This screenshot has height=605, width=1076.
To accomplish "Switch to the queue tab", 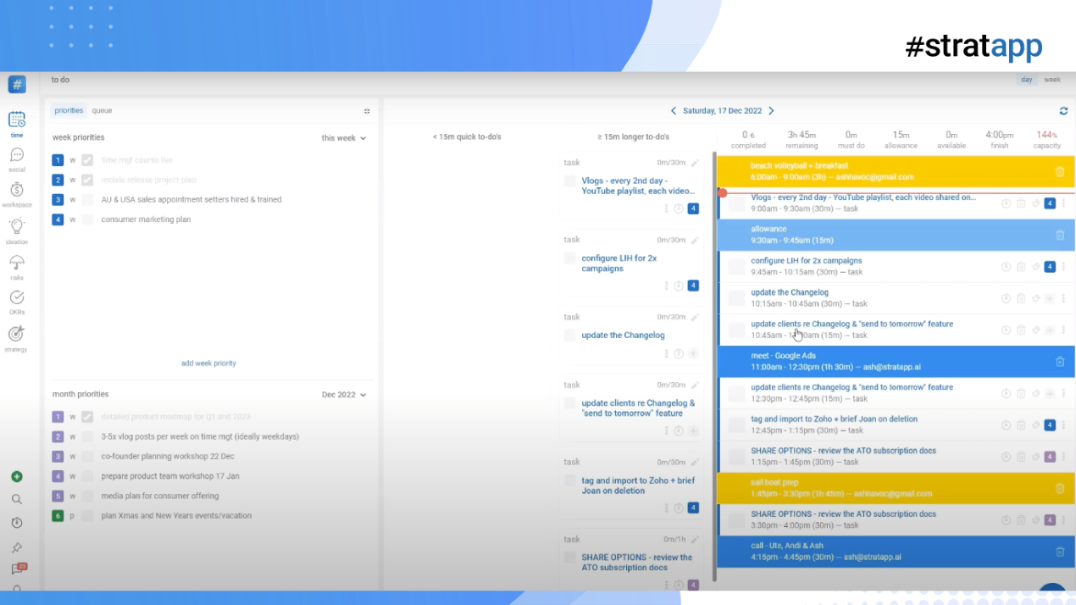I will (102, 111).
